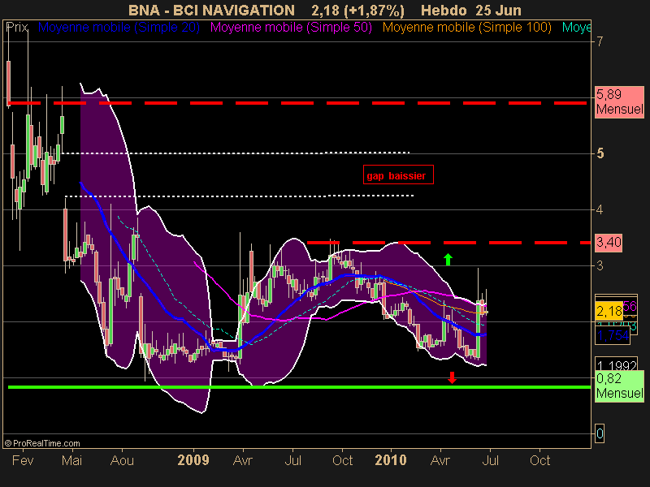Click the '7' value on price axis
Image resolution: width=650 pixels, height=487 pixels.
600,41
